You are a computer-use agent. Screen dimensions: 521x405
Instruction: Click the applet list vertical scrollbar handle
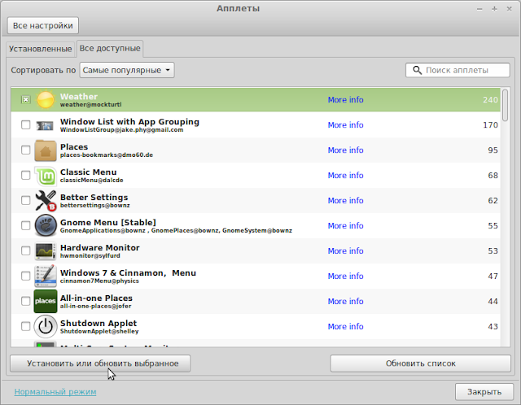click(505, 105)
